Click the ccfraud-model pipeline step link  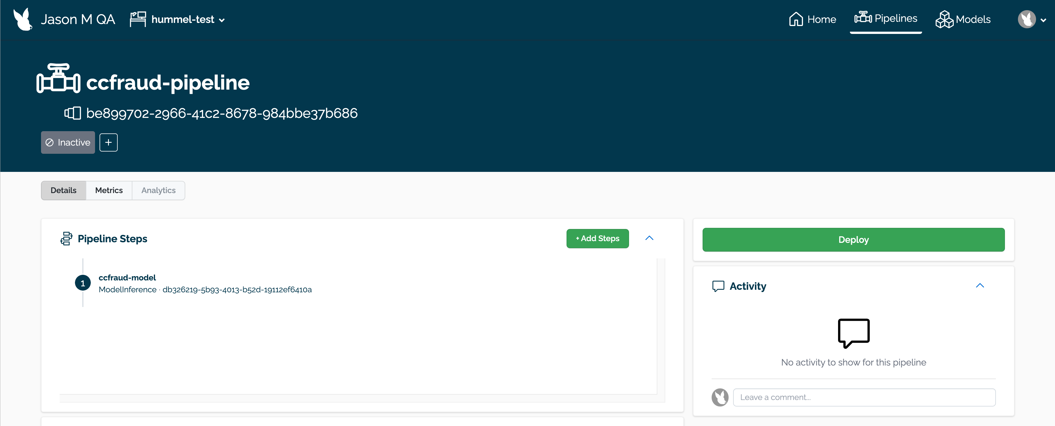pyautogui.click(x=127, y=277)
